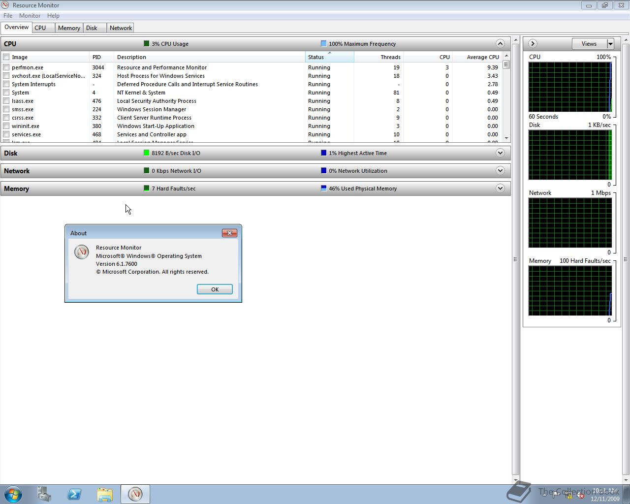Check the perfmon.exe checkbox

6,67
